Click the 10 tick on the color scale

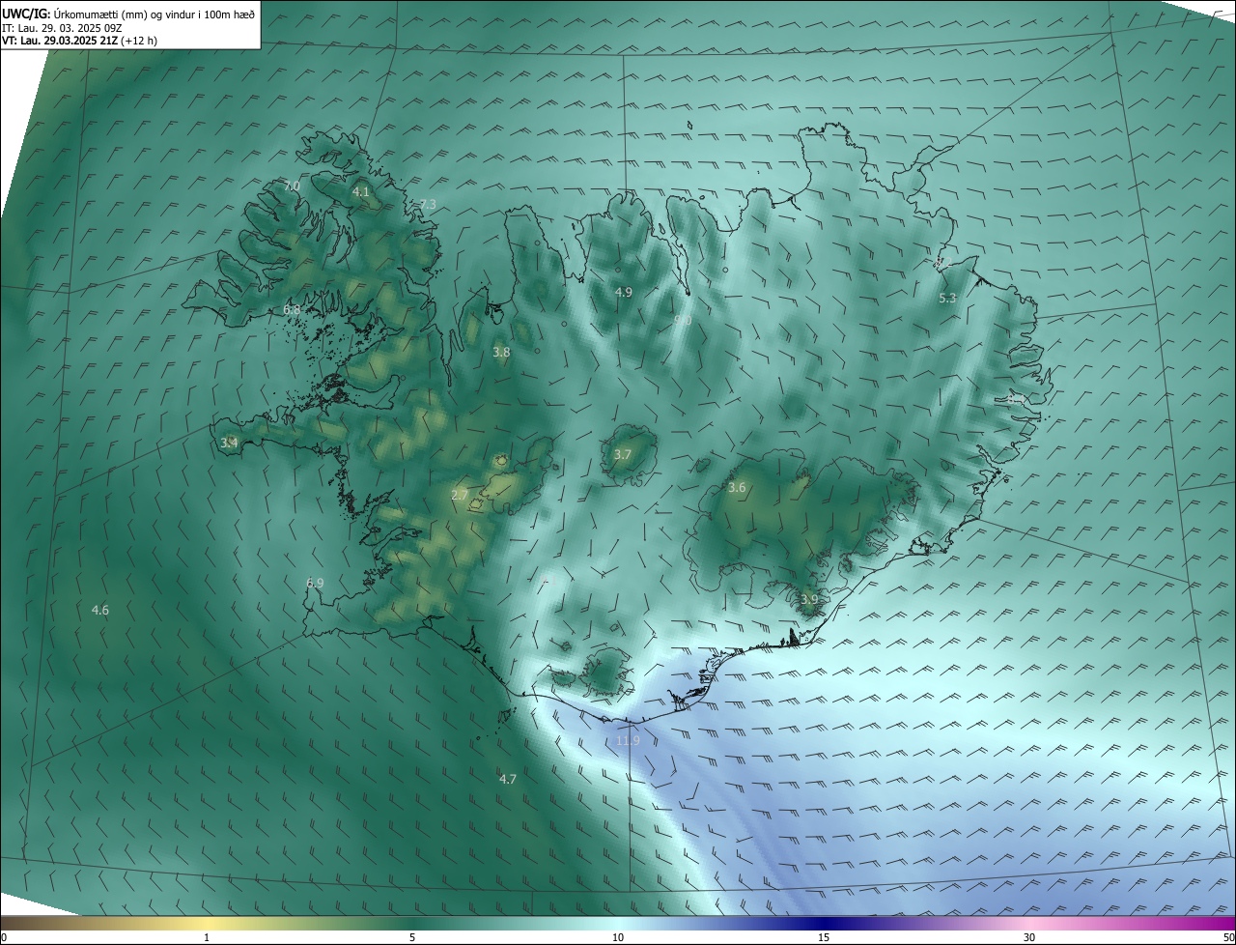(x=618, y=937)
